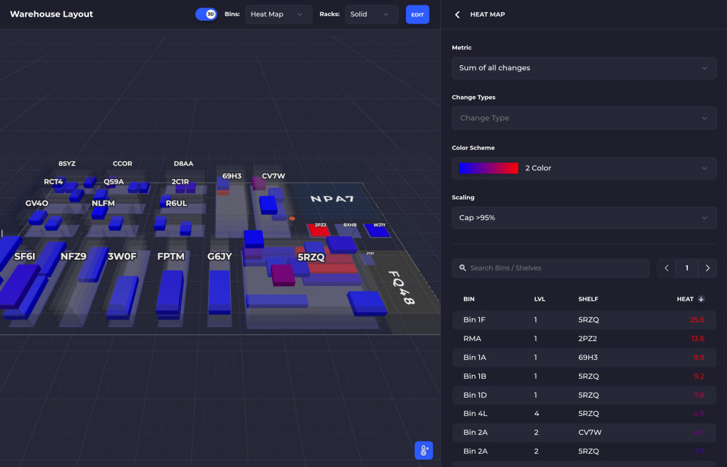Viewport: 727px width, 467px height.
Task: Select the Bin 2A CV7W row
Action: [584, 432]
